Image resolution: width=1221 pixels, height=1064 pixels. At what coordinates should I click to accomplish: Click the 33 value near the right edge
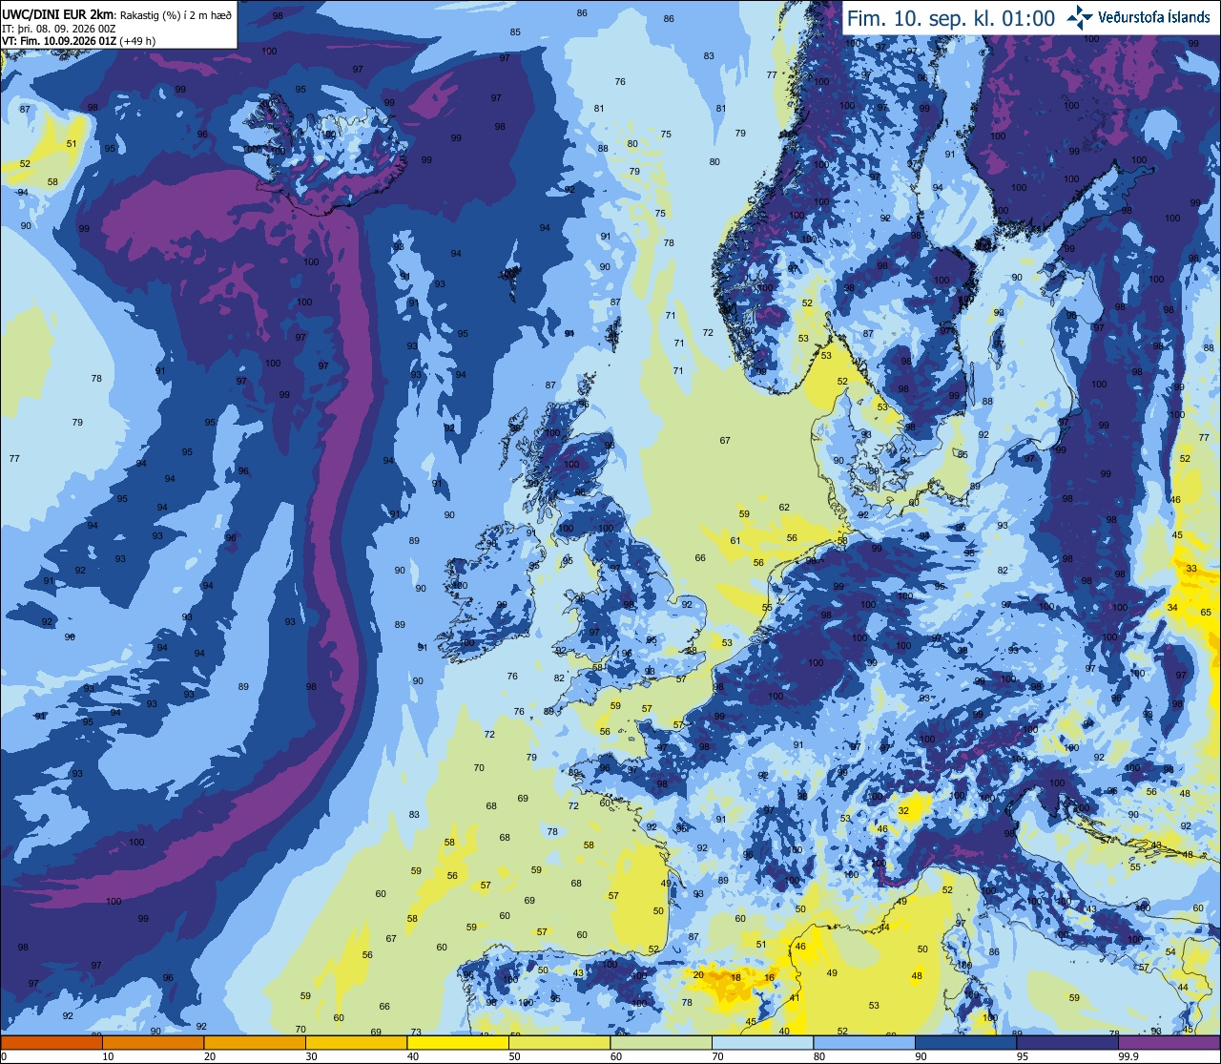pyautogui.click(x=1191, y=569)
